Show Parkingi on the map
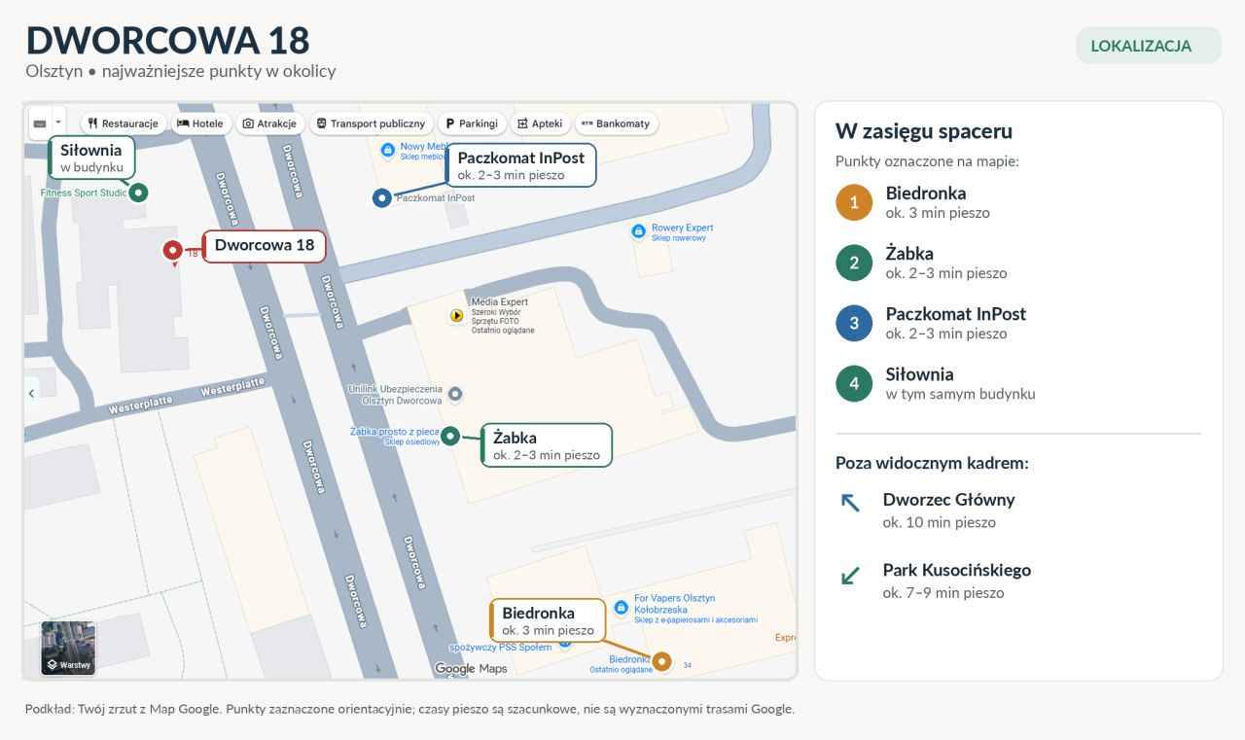 tap(472, 123)
